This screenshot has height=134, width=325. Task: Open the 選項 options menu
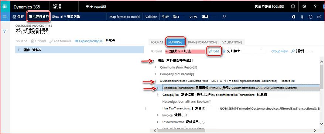tap(205, 17)
